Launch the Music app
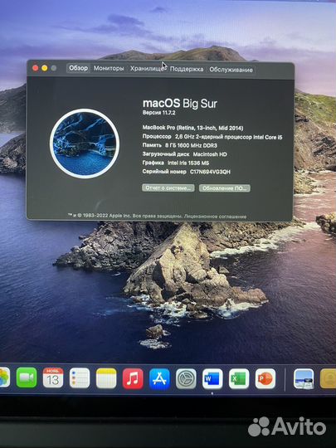336x448 pixels. (x=133, y=378)
